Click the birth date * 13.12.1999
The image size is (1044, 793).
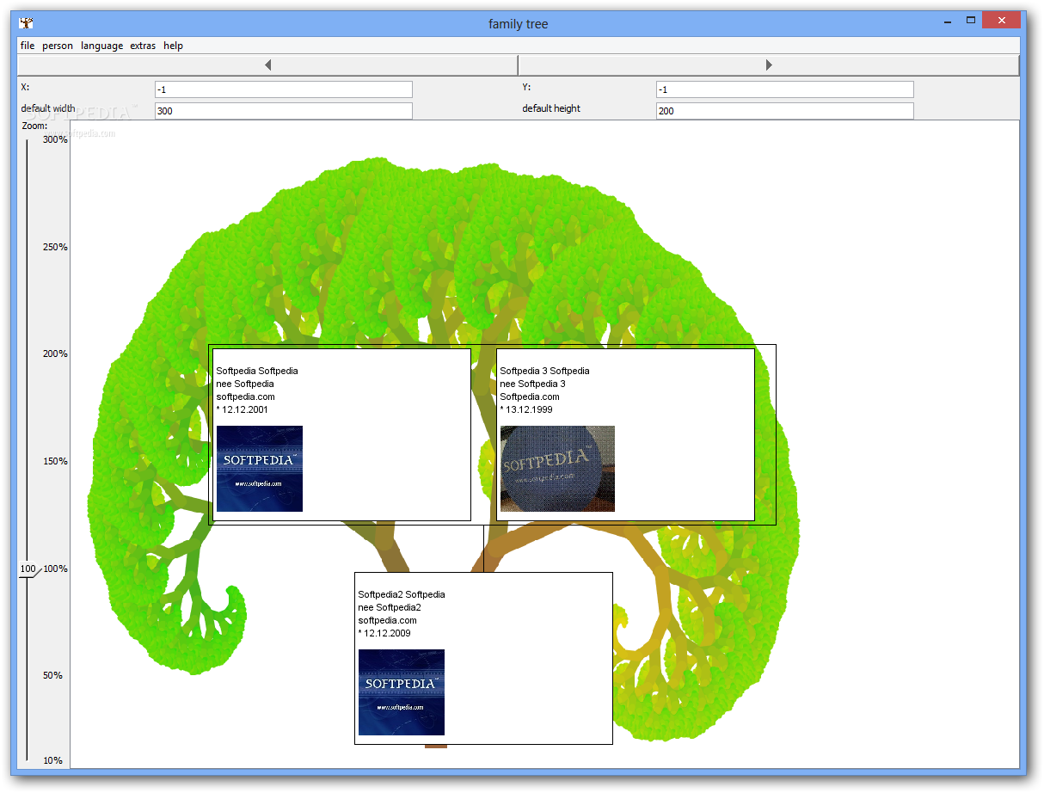coord(526,409)
